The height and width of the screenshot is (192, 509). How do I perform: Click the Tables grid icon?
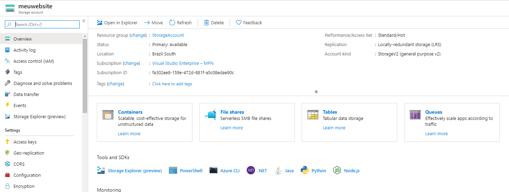313,115
